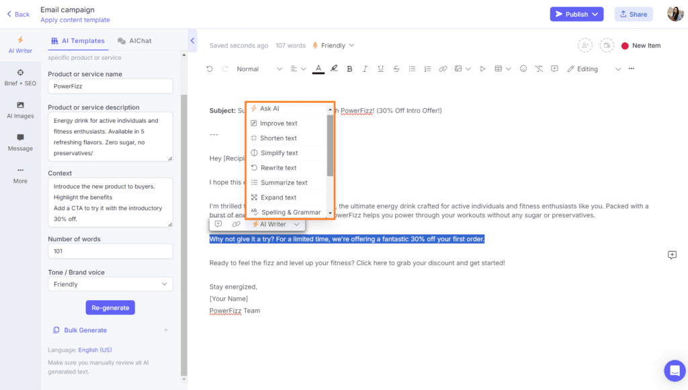This screenshot has height=390, width=688.
Task: Click the Apply content template link
Action: click(x=75, y=19)
